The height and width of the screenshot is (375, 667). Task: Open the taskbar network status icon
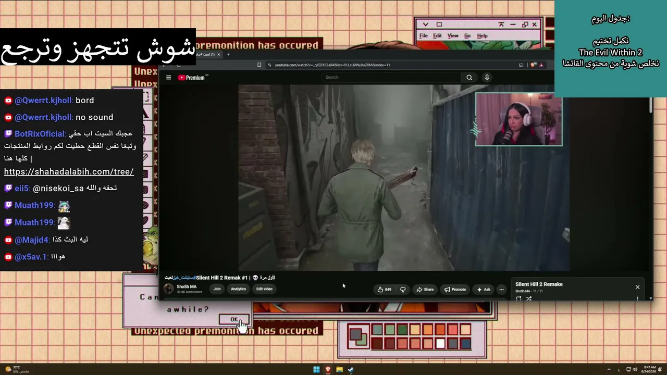coord(628,370)
